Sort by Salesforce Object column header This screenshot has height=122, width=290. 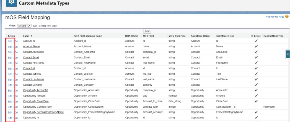point(201,36)
